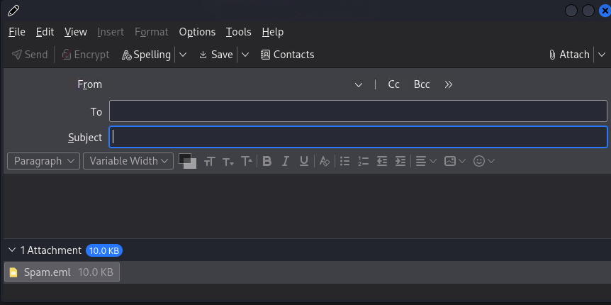The height and width of the screenshot is (305, 611).
Task: Indent text with the indent icon
Action: (x=400, y=161)
